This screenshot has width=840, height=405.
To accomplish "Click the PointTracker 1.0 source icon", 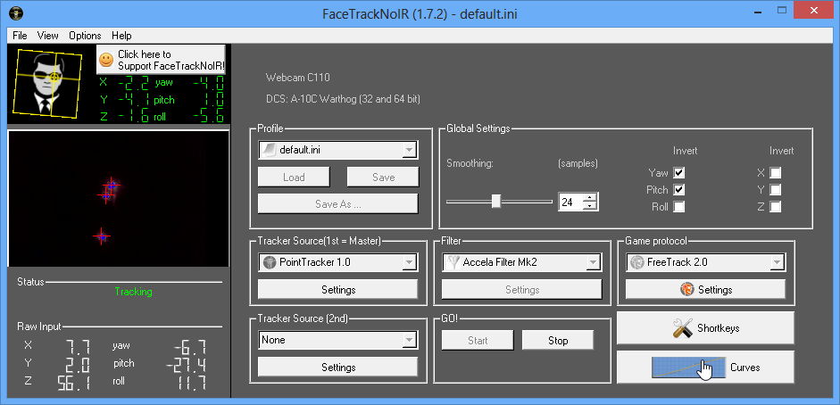I will (269, 262).
